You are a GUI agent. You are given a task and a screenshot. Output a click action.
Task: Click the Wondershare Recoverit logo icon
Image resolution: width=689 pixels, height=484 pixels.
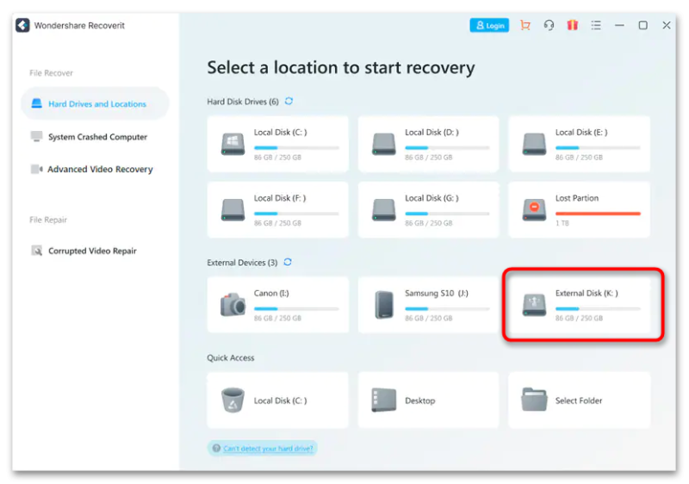point(22,25)
